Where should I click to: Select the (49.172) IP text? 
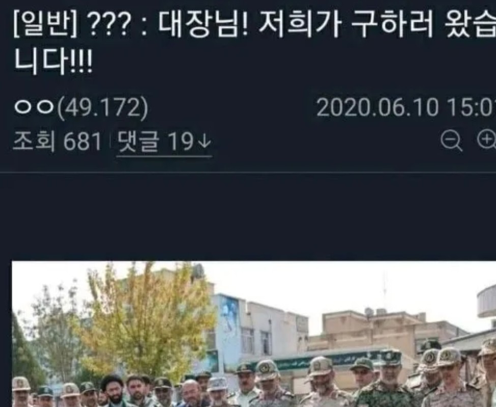(x=102, y=108)
